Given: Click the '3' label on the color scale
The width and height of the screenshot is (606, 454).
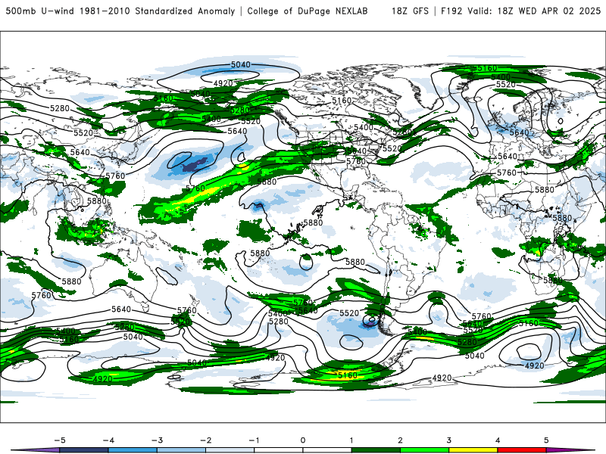Looking at the screenshot, I should 448,440.
